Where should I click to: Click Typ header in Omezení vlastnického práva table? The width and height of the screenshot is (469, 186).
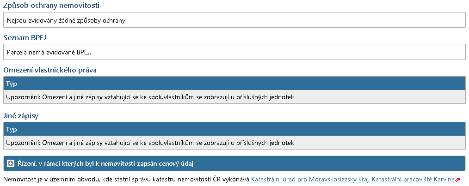click(12, 84)
